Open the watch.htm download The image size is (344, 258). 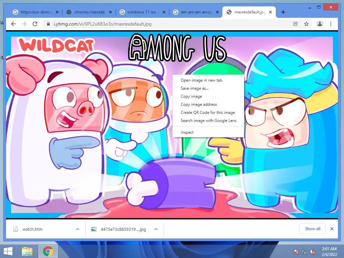(32, 229)
